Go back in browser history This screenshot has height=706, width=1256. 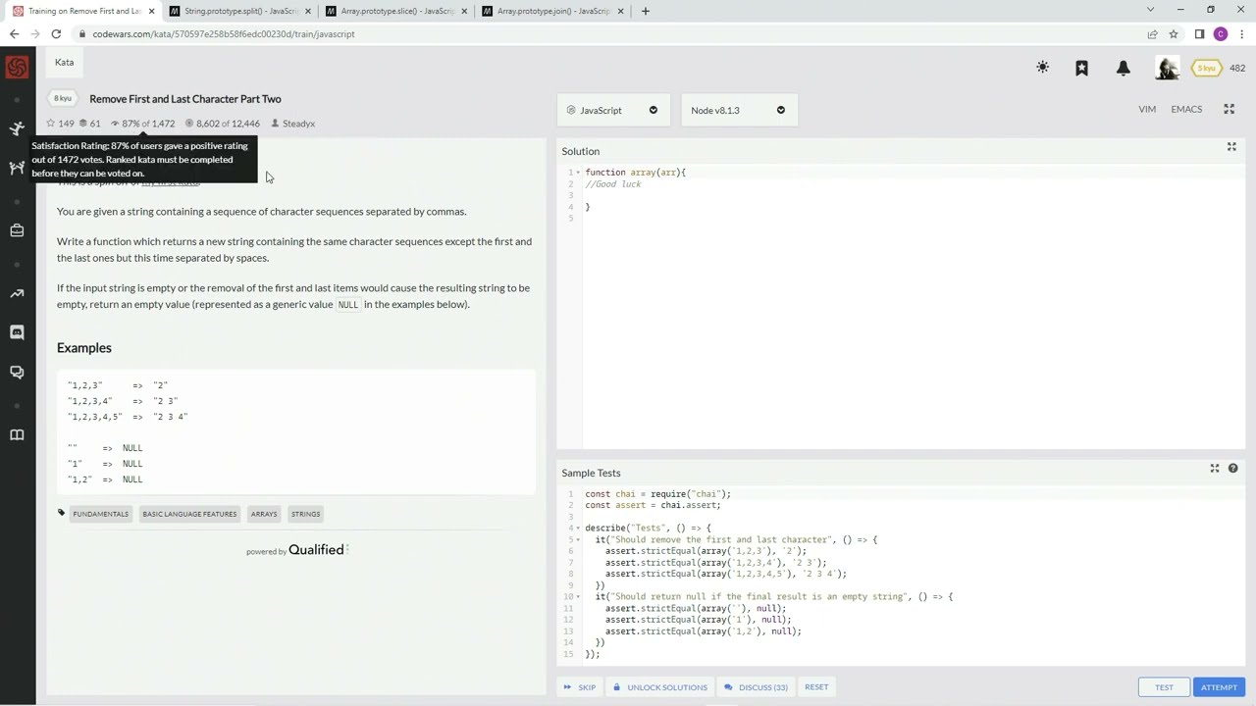tap(14, 33)
